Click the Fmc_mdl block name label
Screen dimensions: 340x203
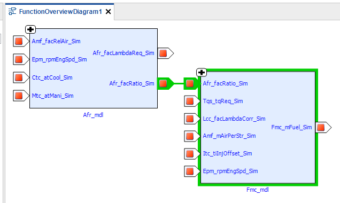(258, 190)
